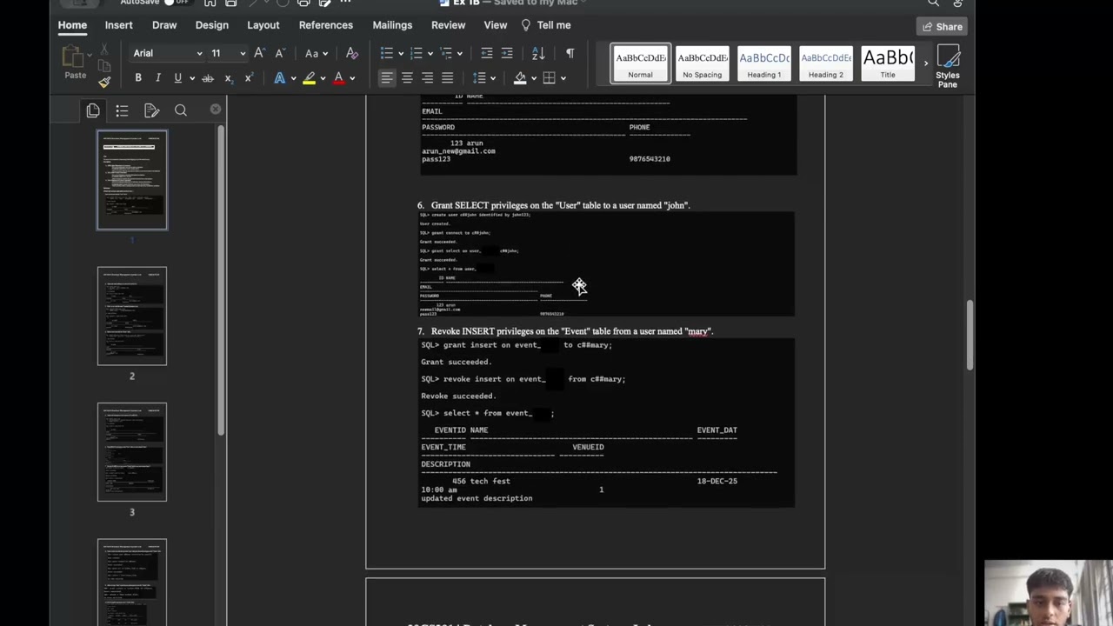Expand the Paste options arrow
Screen dimensions: 1113x626
(x=90, y=55)
